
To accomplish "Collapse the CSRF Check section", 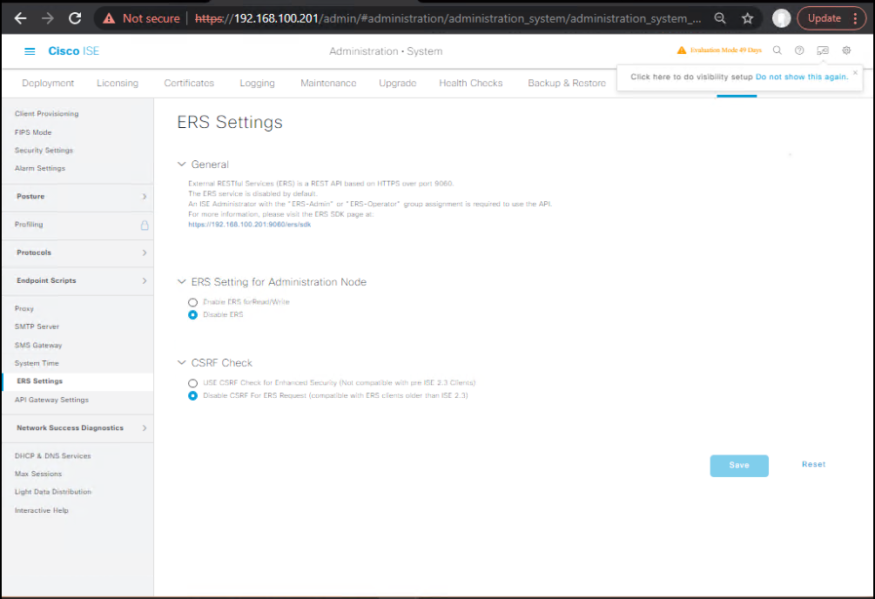I will coord(181,363).
